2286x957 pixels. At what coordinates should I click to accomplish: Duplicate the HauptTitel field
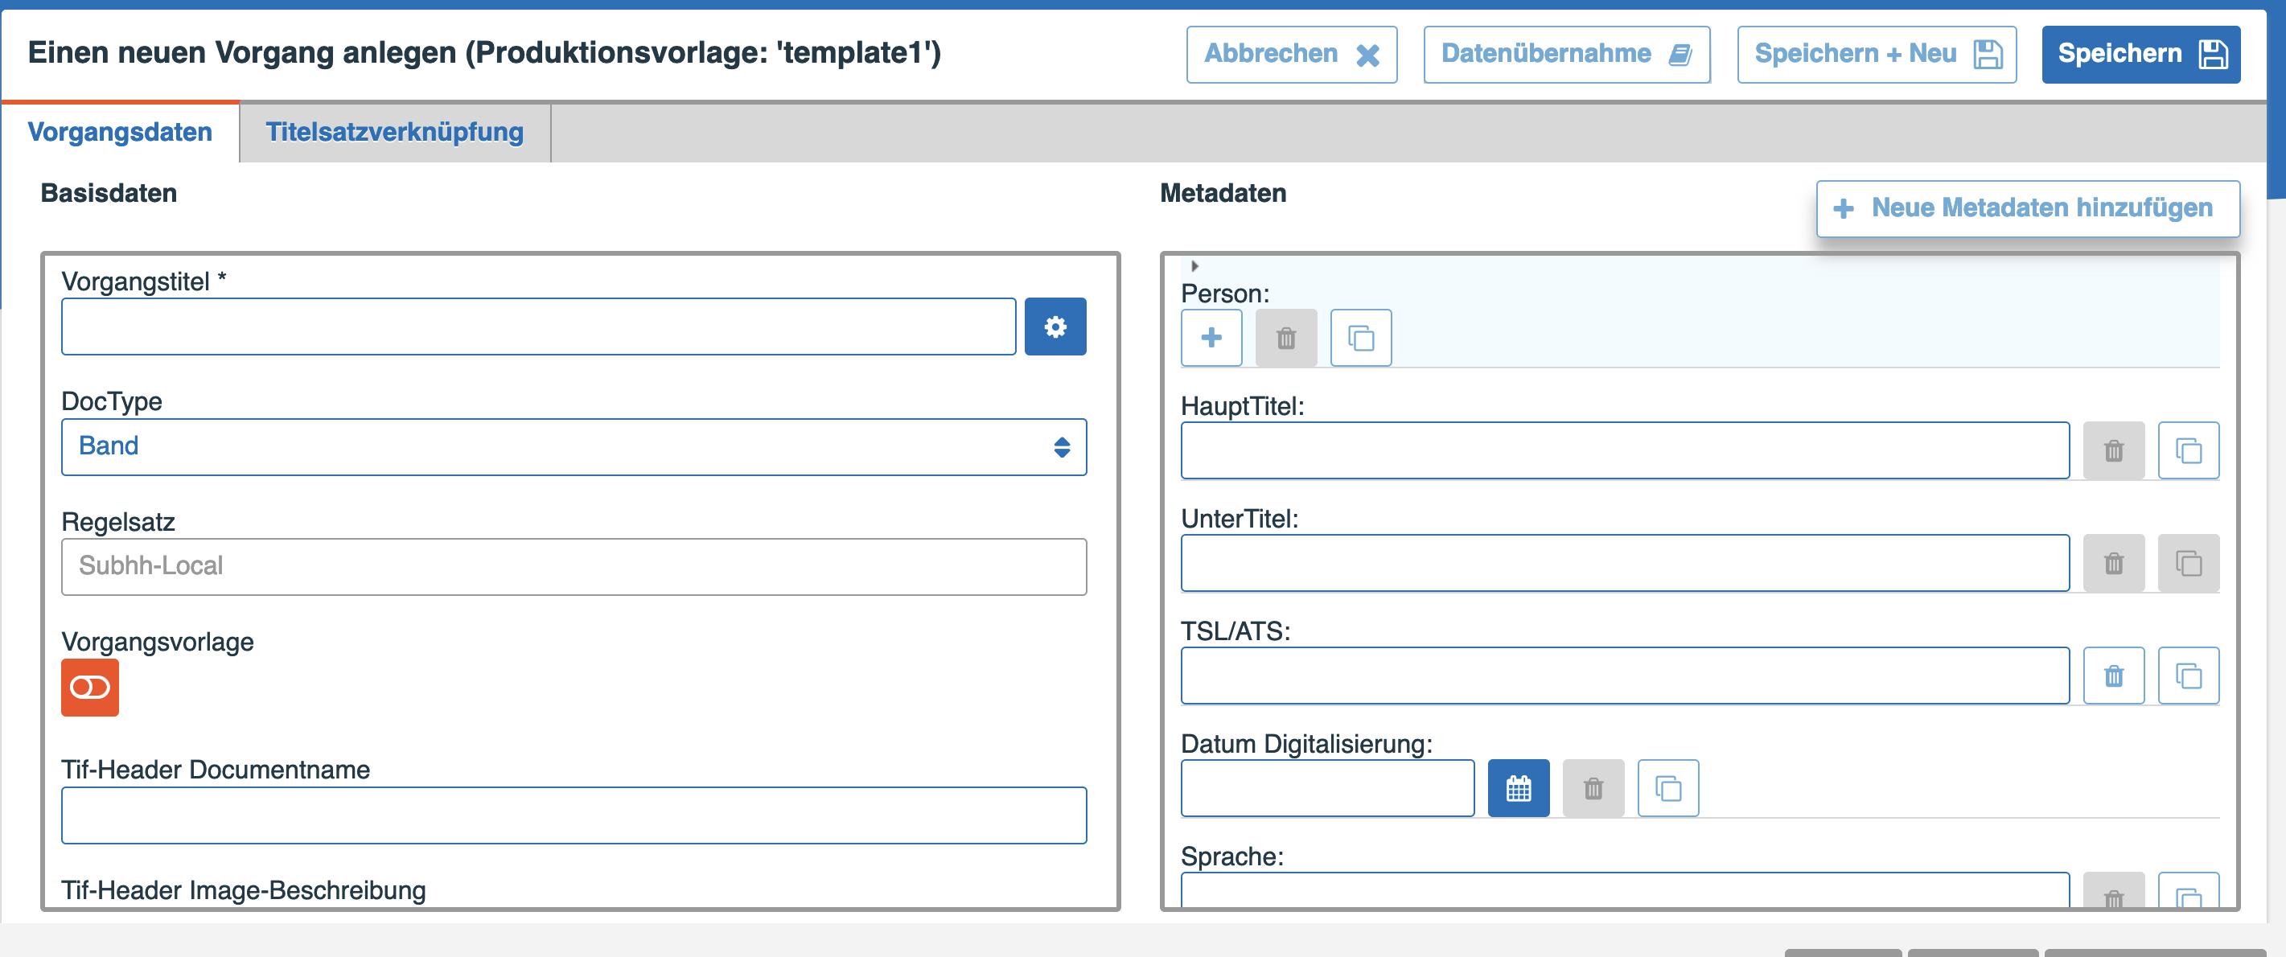pyautogui.click(x=2188, y=450)
